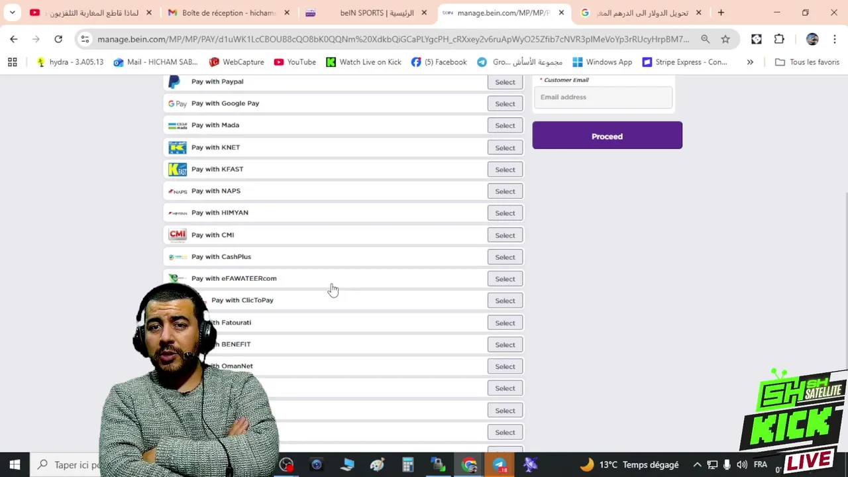Click the KFAST logo icon
The image size is (848, 477).
[177, 169]
